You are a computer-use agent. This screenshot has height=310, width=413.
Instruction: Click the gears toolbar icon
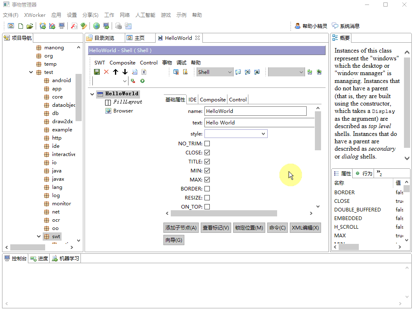(x=119, y=26)
